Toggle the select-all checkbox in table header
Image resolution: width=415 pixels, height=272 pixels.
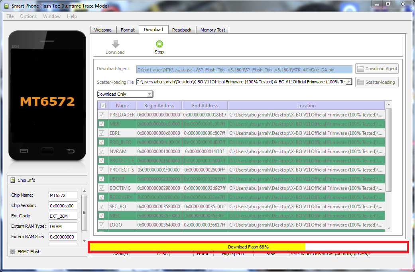tap(103, 105)
